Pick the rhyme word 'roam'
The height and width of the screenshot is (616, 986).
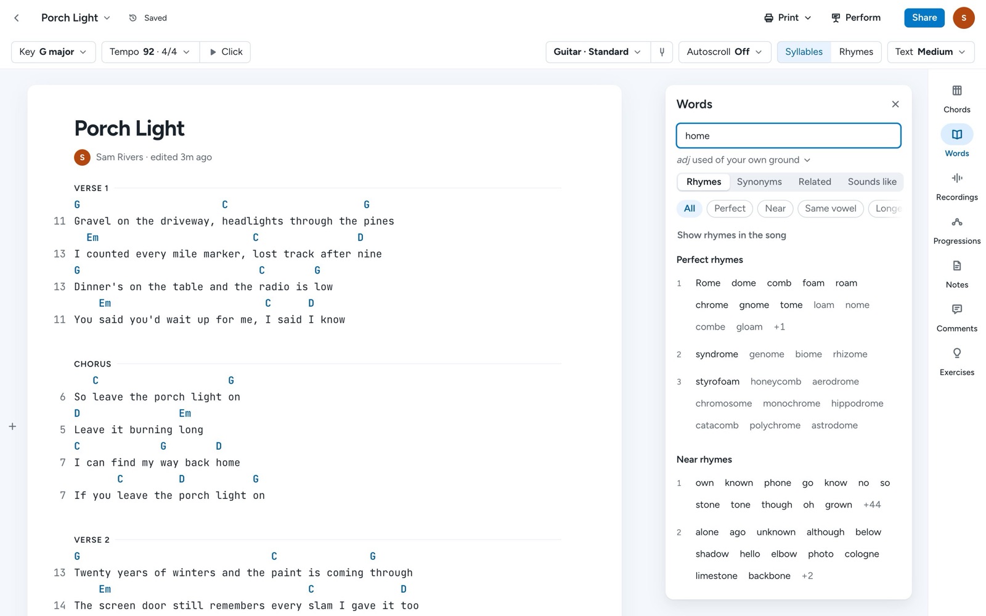[845, 283]
